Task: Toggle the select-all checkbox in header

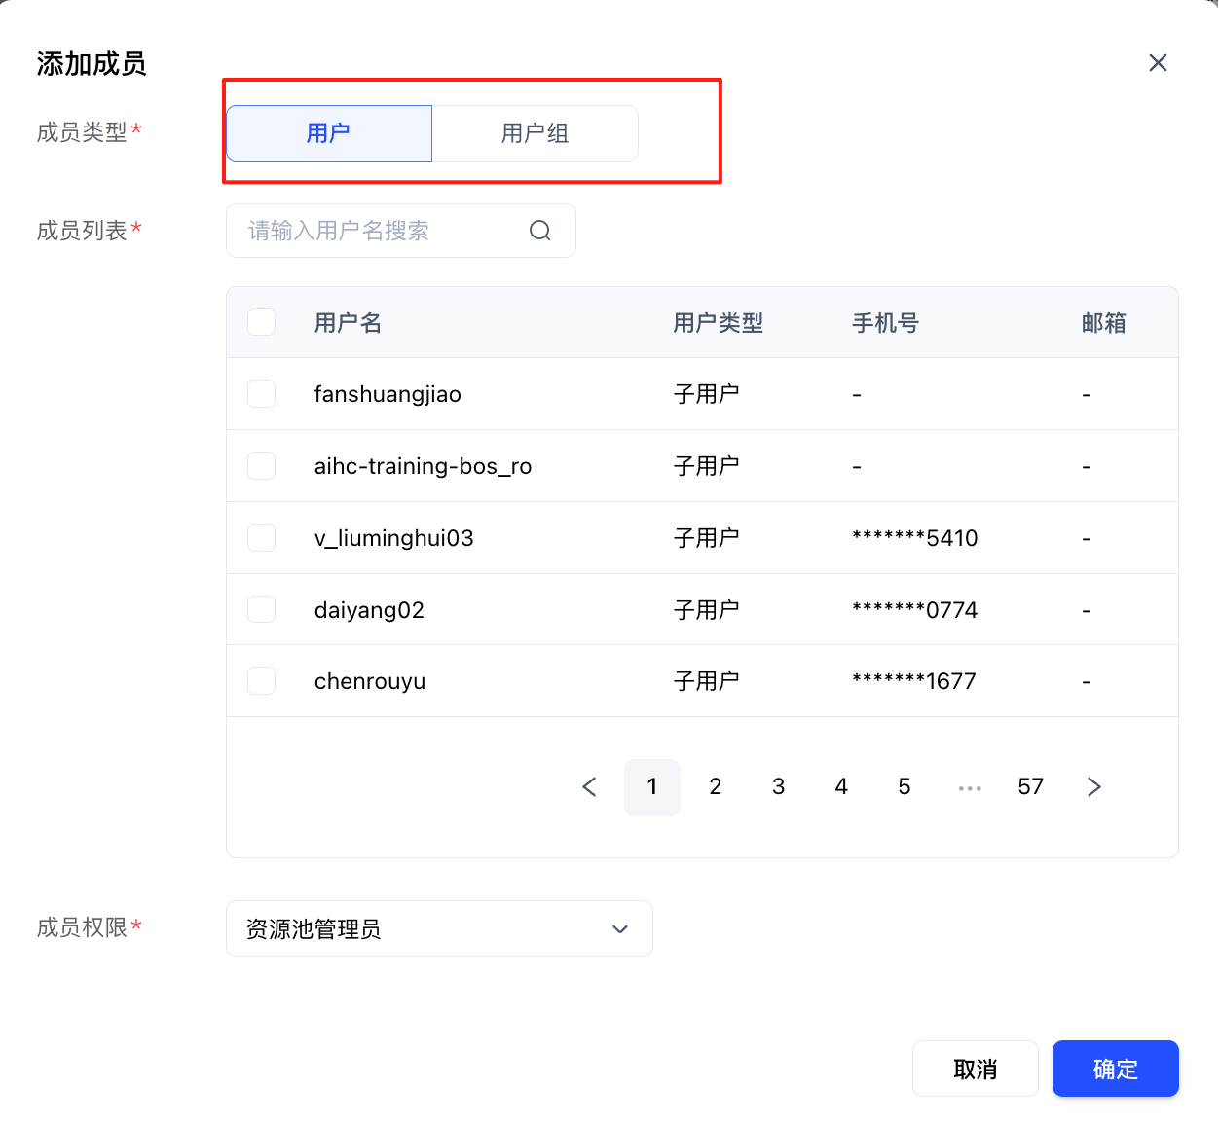Action: [262, 322]
